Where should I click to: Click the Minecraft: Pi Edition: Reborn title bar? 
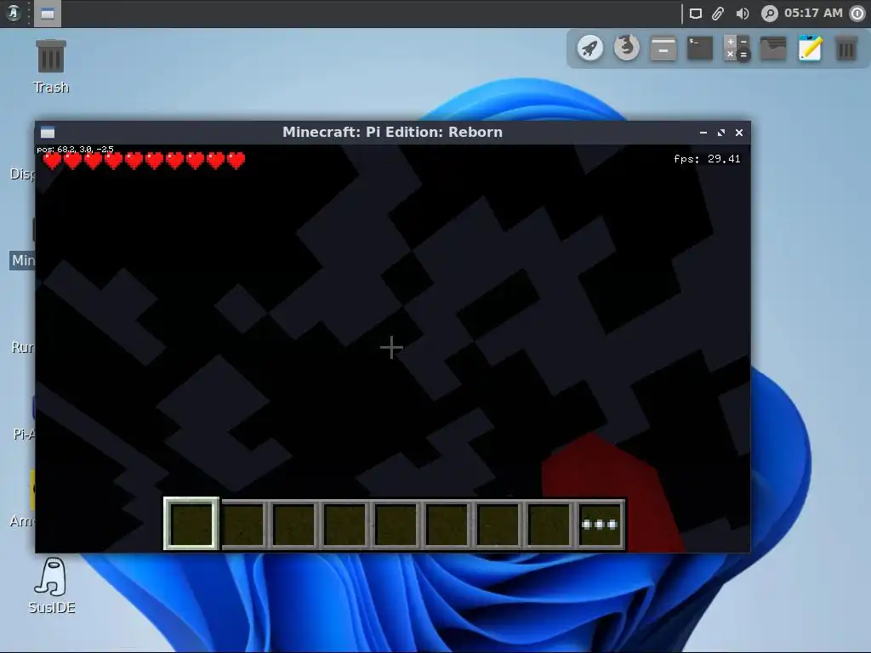(x=392, y=132)
